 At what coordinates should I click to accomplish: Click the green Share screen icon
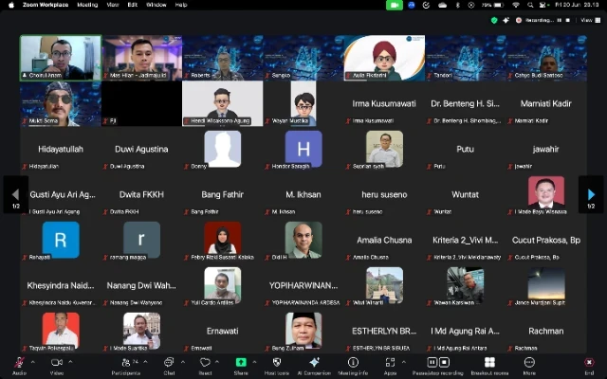click(241, 364)
